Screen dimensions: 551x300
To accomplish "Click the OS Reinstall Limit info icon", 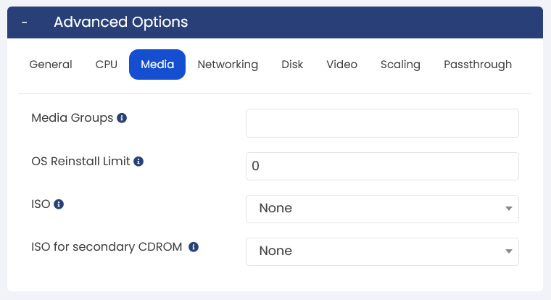I will coord(138,162).
